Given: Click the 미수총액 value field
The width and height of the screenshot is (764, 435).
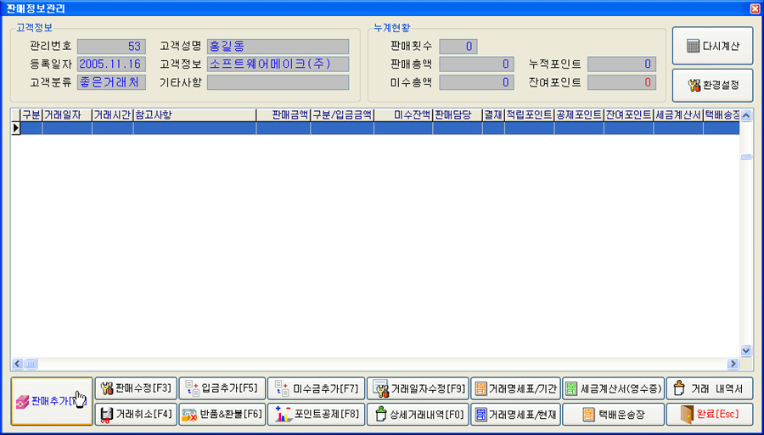Looking at the screenshot, I should pos(476,82).
